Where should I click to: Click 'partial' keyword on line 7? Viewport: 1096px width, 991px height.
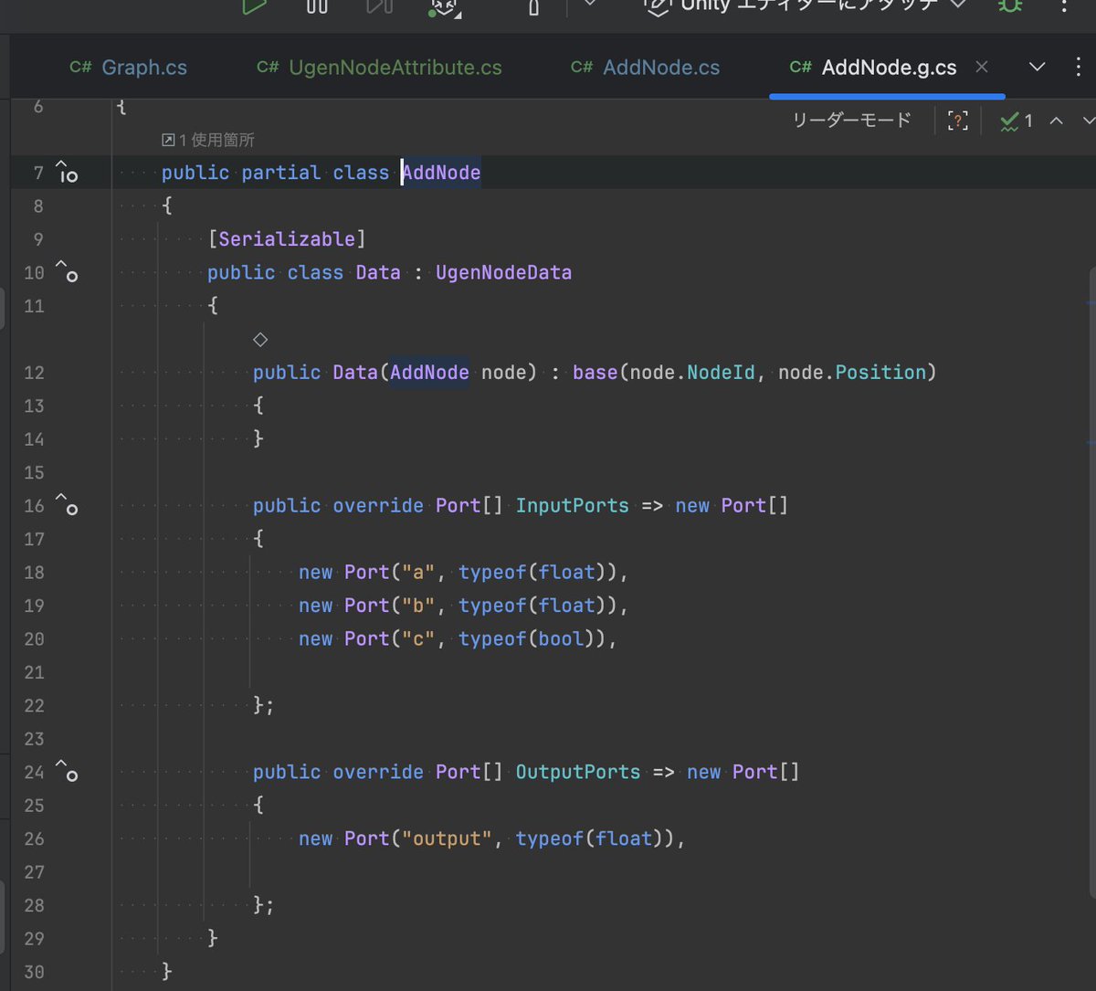click(x=281, y=173)
